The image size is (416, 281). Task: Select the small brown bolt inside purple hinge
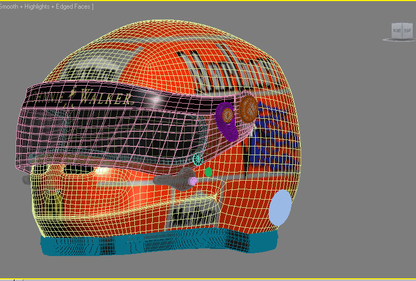[x=227, y=115]
